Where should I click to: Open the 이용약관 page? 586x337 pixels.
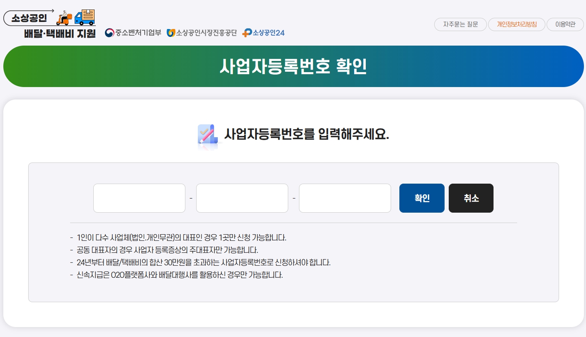click(565, 24)
